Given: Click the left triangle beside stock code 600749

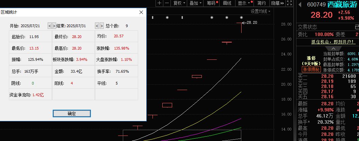Looking at the screenshot, I should point(300,4).
